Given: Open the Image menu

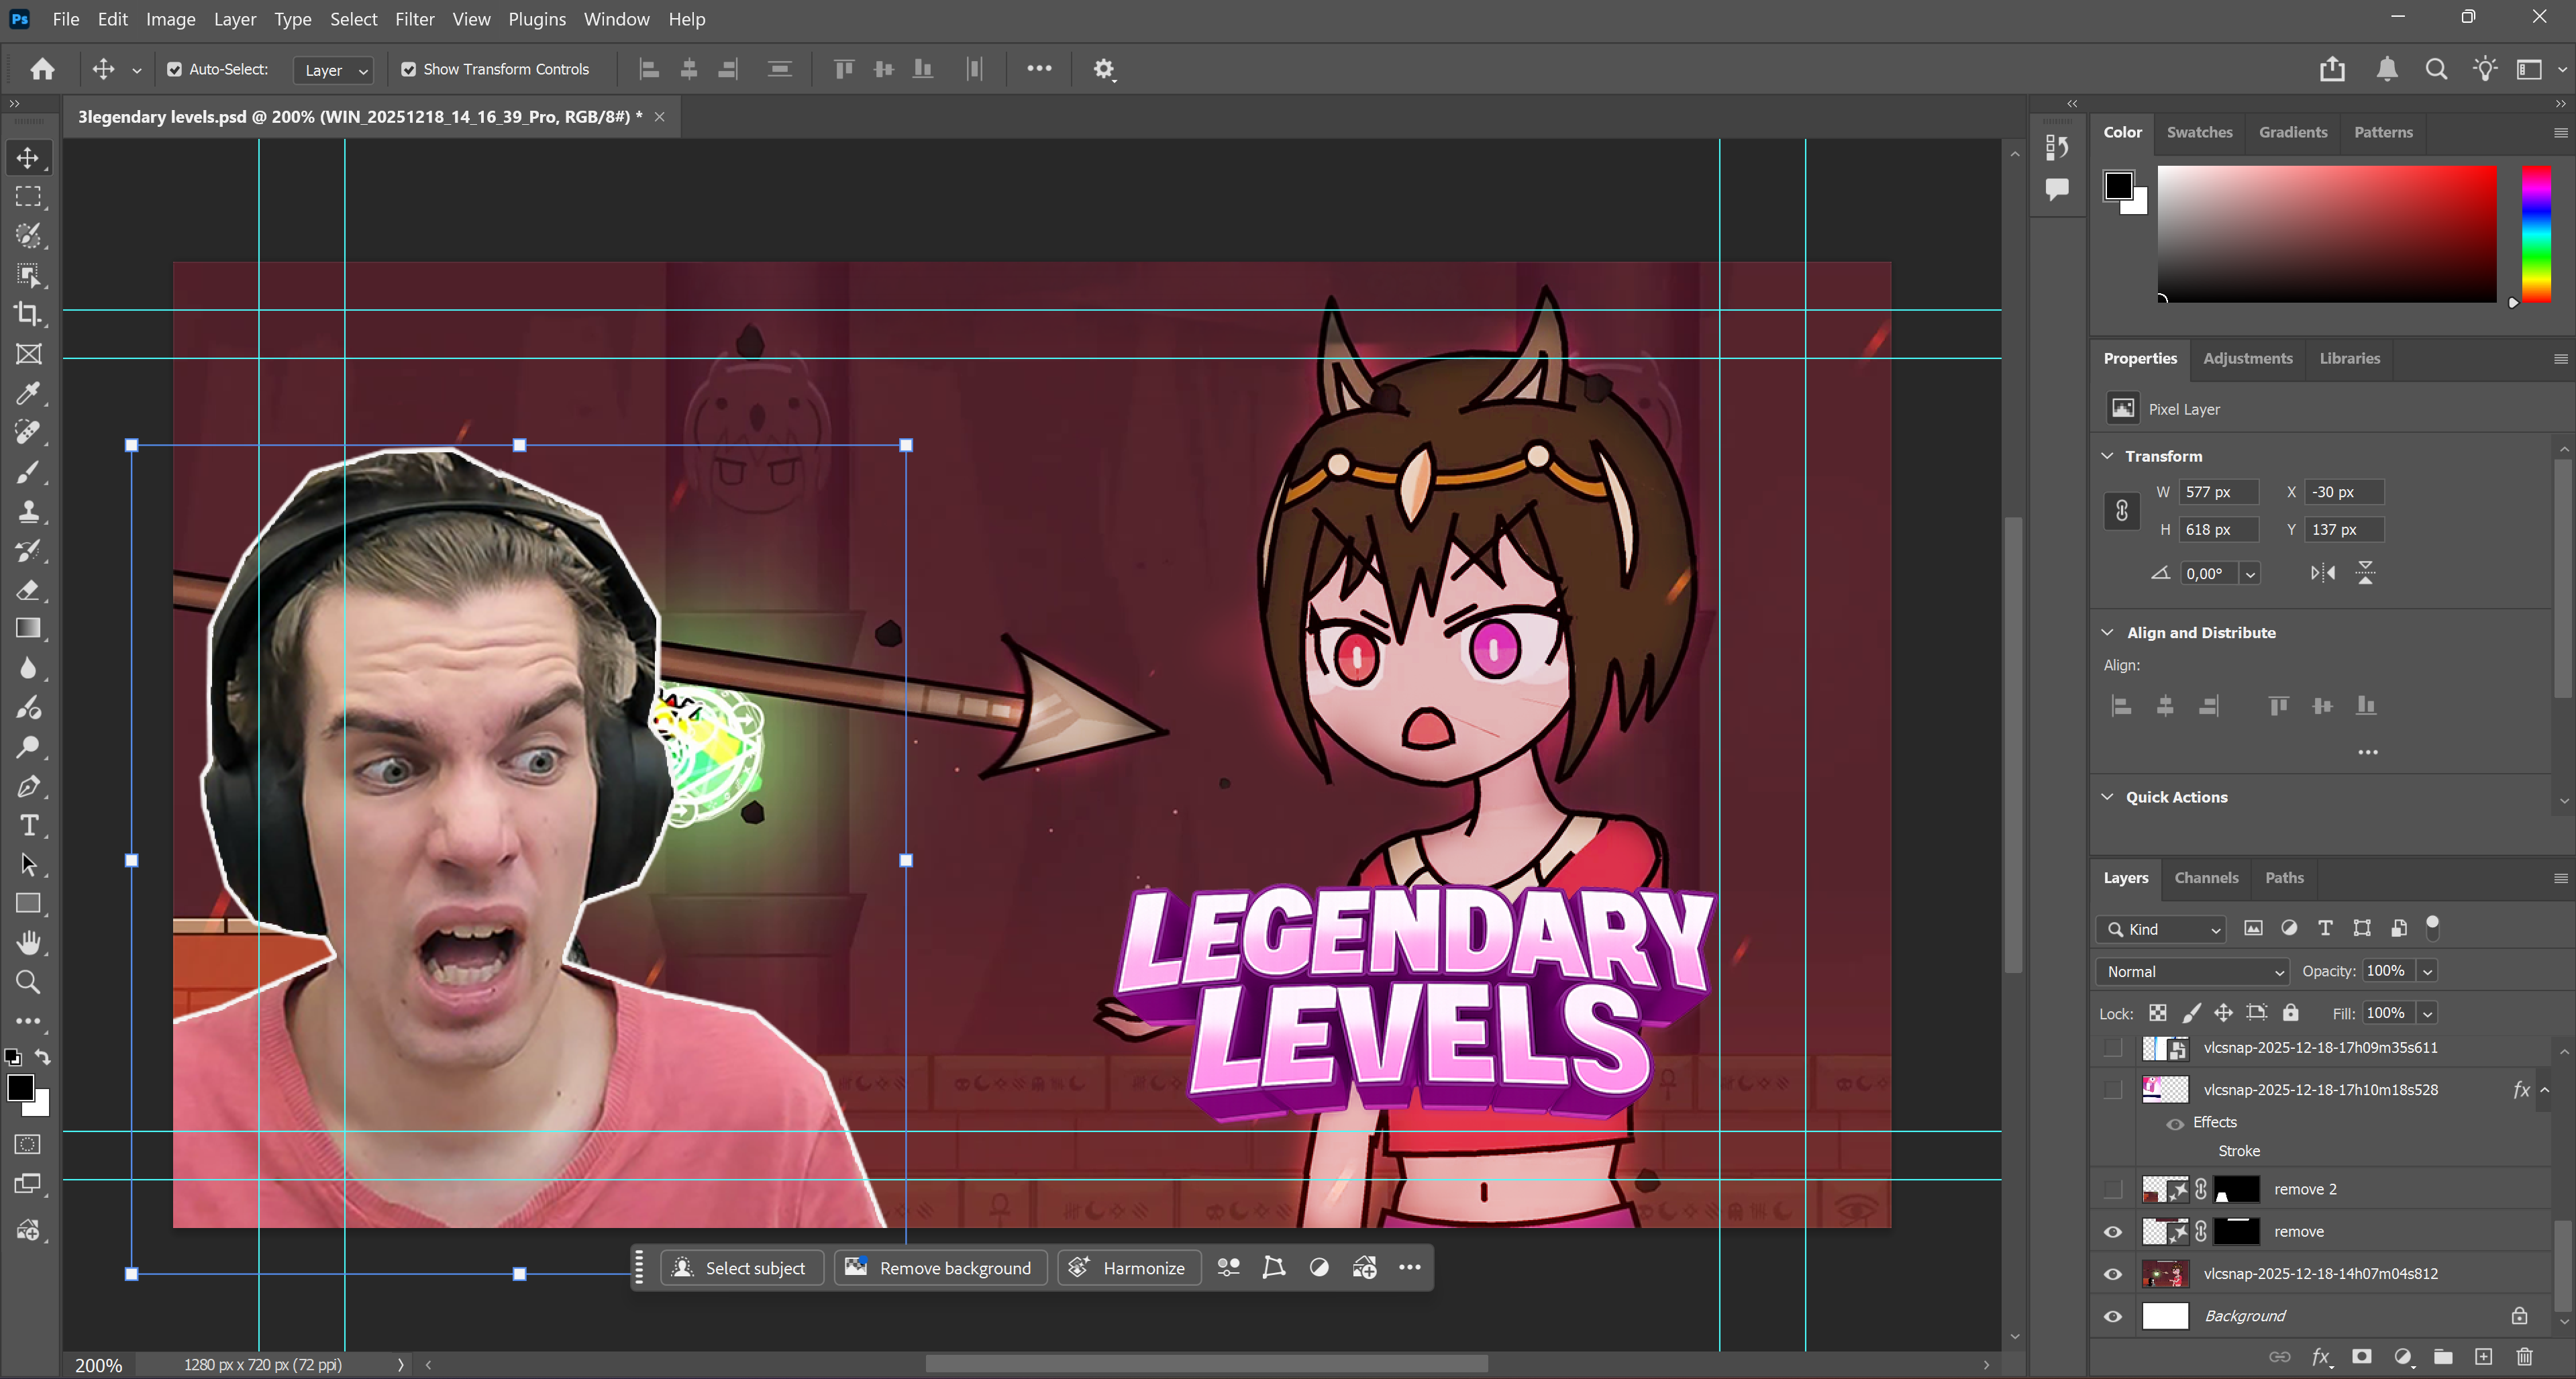Looking at the screenshot, I should pos(170,19).
